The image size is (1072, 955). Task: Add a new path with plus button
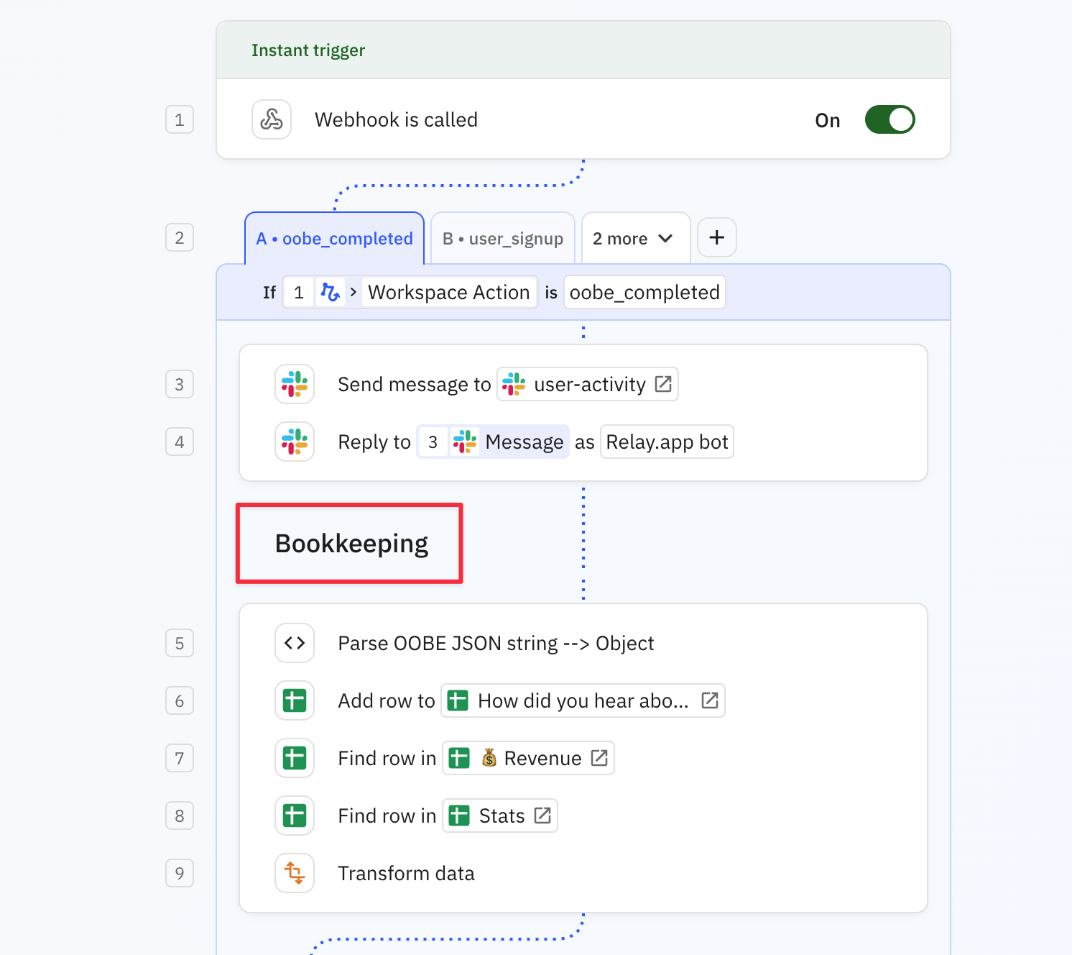click(717, 237)
